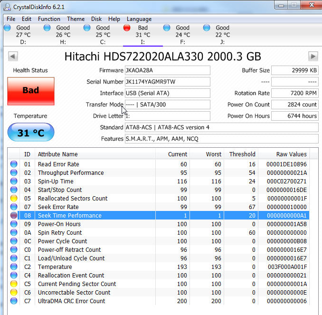This screenshot has width=322, height=315.
Task: Open the Disk menu
Action: pos(96,19)
